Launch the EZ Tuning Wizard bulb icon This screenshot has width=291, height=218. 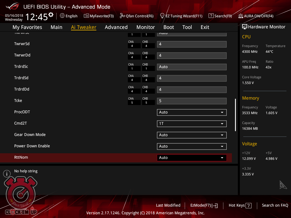pos(162,16)
